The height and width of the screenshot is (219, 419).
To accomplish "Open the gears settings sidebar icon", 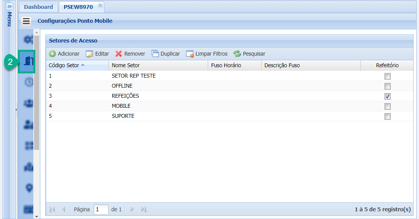I will coord(29,39).
